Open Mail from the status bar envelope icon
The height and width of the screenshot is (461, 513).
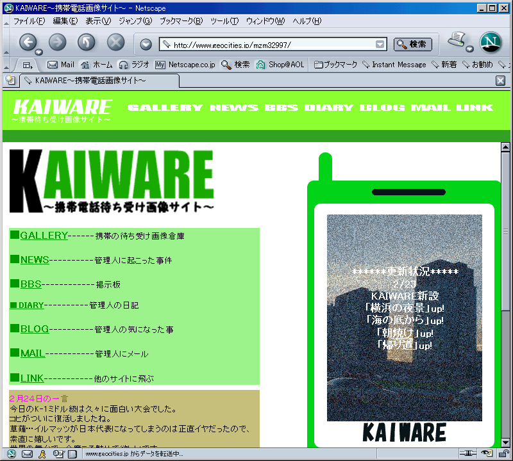pyautogui.click(x=27, y=454)
